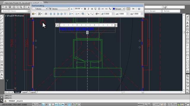Click the text box width handle on ruler
This screenshot has width=190, height=106.
pyautogui.click(x=115, y=25)
